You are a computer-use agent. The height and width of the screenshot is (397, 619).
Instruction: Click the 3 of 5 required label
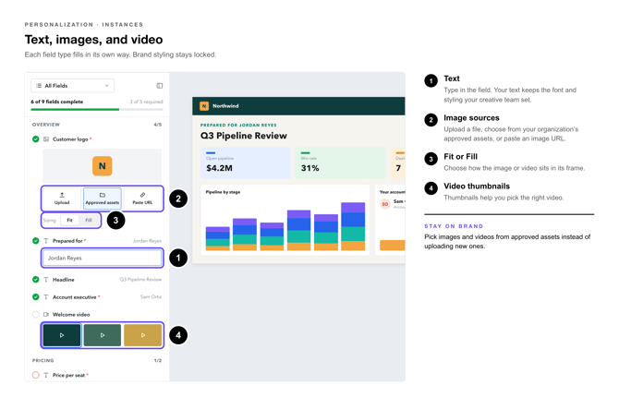tap(147, 102)
